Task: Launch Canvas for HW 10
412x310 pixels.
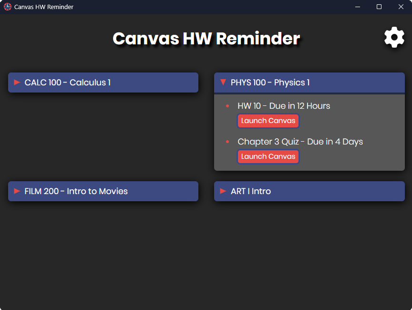Action: (x=268, y=121)
